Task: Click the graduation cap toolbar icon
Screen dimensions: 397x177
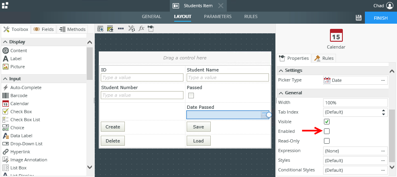Action: (151, 28)
